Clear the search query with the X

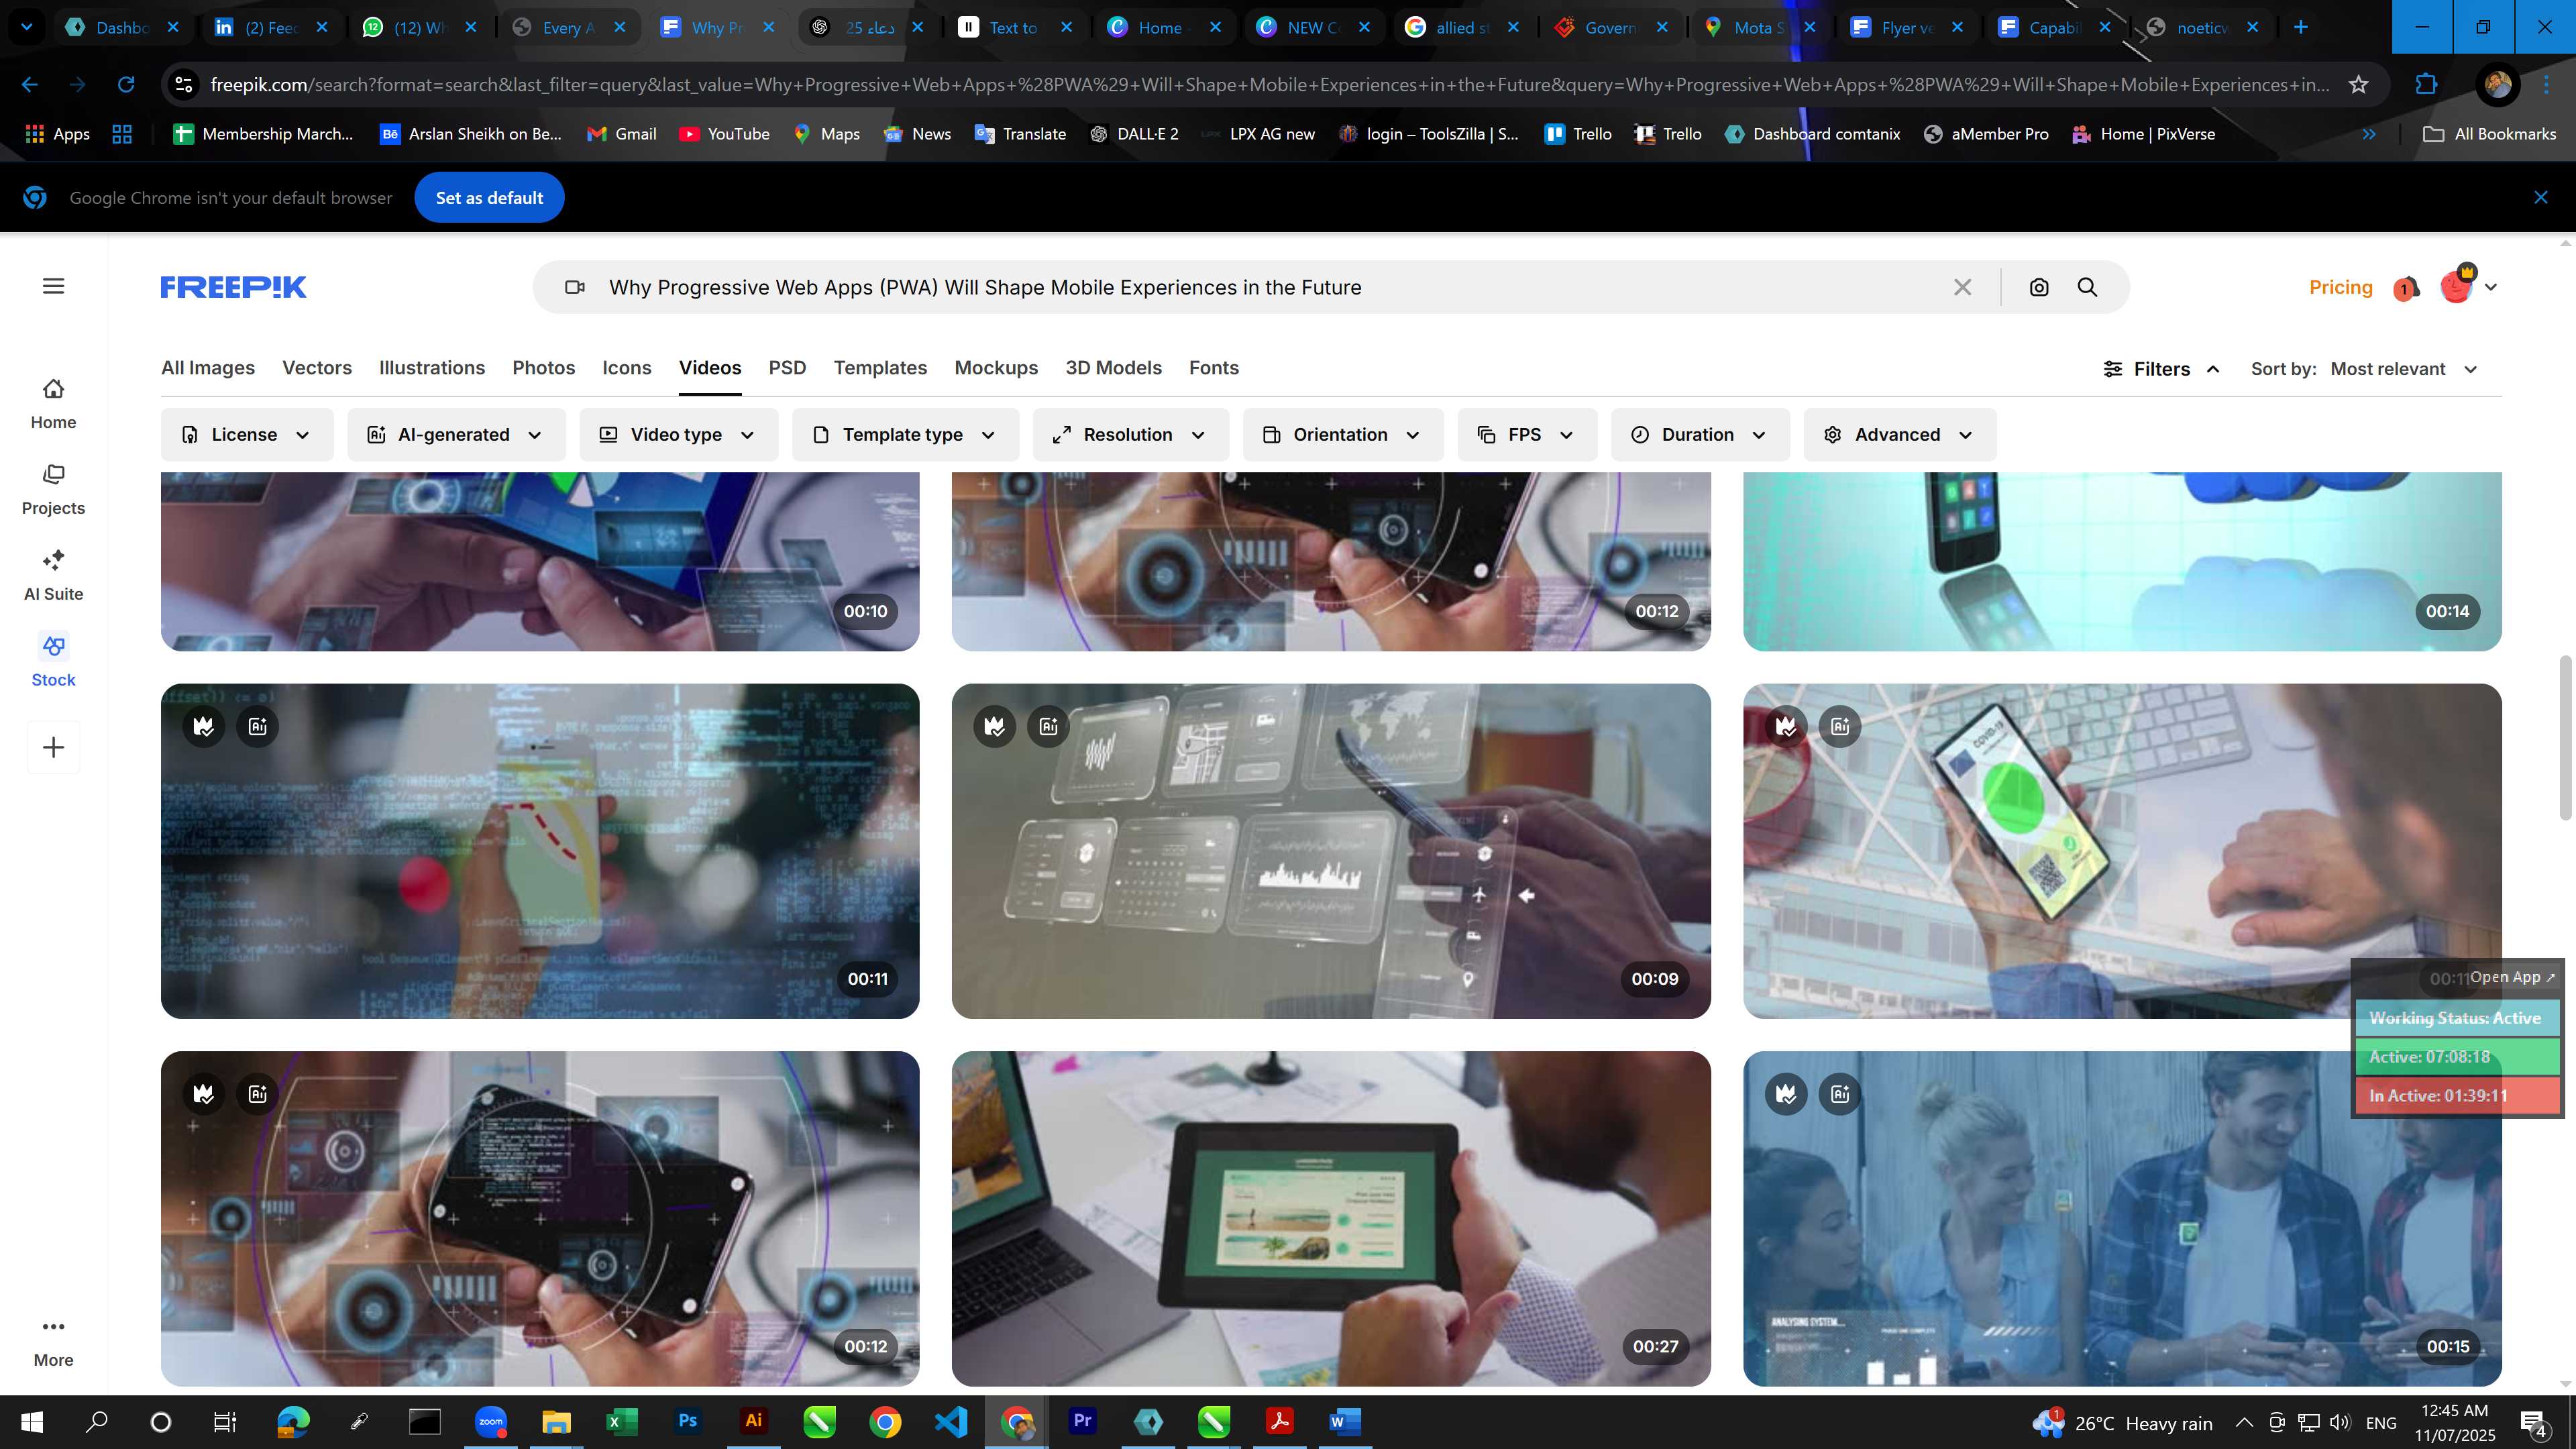(1962, 287)
